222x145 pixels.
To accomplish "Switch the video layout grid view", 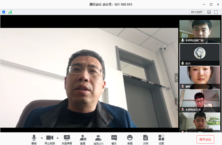I will 209,12.
